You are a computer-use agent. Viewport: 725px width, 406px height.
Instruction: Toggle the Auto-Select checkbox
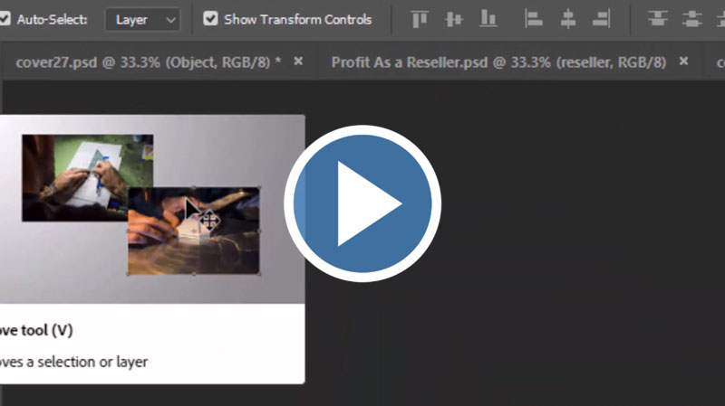pos(5,19)
